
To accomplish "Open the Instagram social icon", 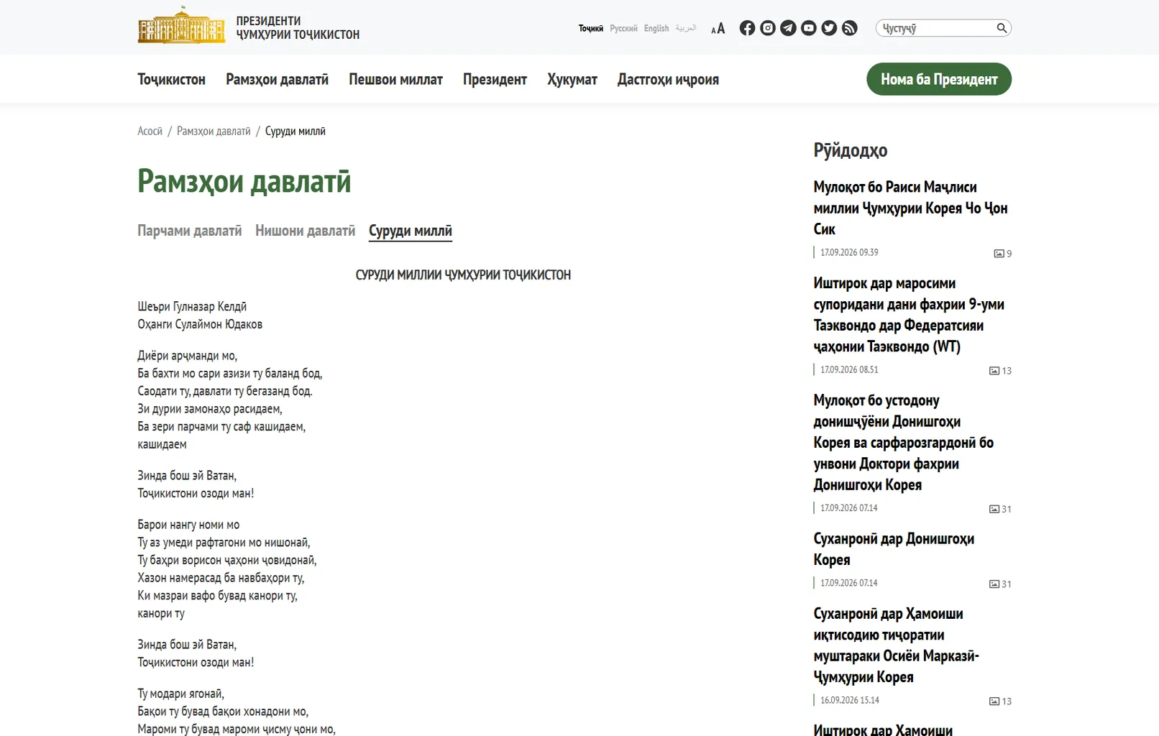I will 768,28.
